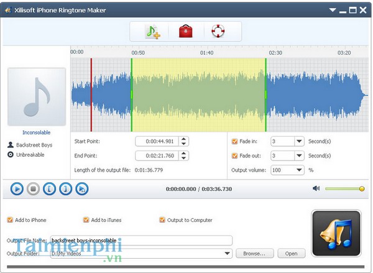Click the red playhead line in waveform
Viewport: 373px width, 273px height.
(91, 95)
